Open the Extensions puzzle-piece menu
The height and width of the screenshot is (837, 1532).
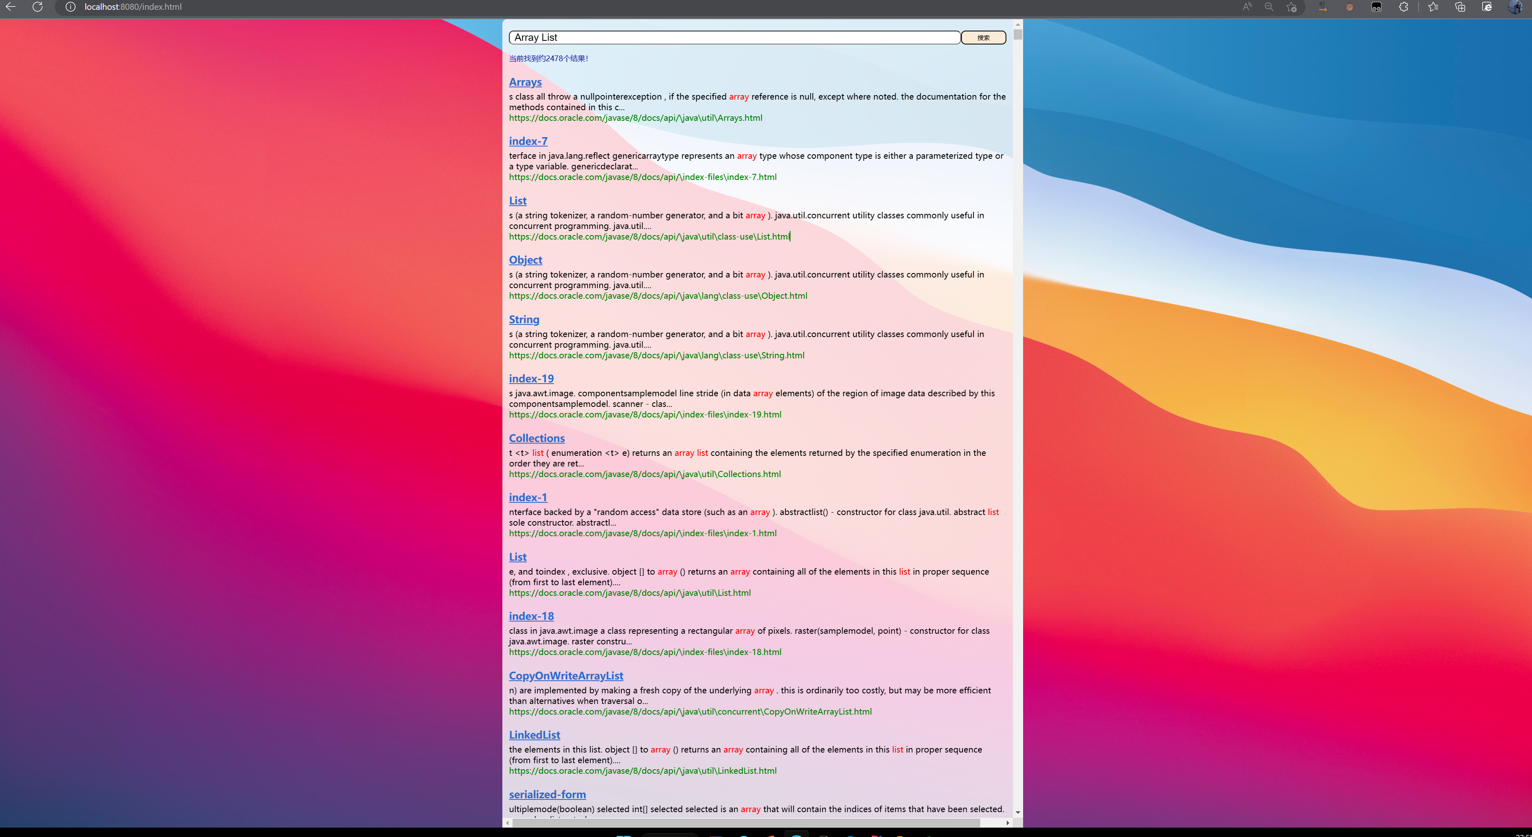1403,7
